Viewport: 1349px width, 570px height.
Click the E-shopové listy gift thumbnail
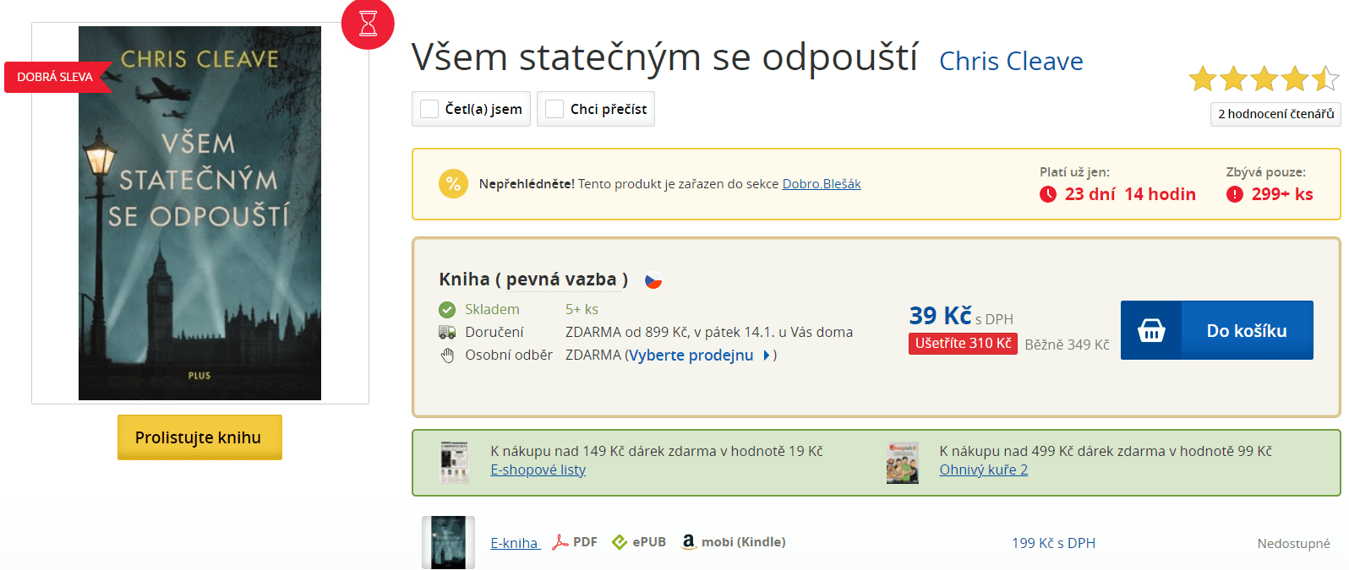click(455, 462)
